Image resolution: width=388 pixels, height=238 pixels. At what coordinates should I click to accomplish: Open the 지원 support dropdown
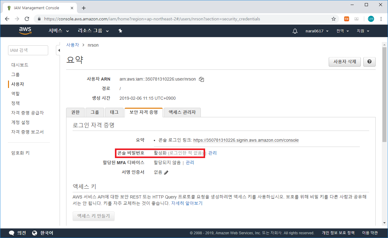tap(363, 31)
